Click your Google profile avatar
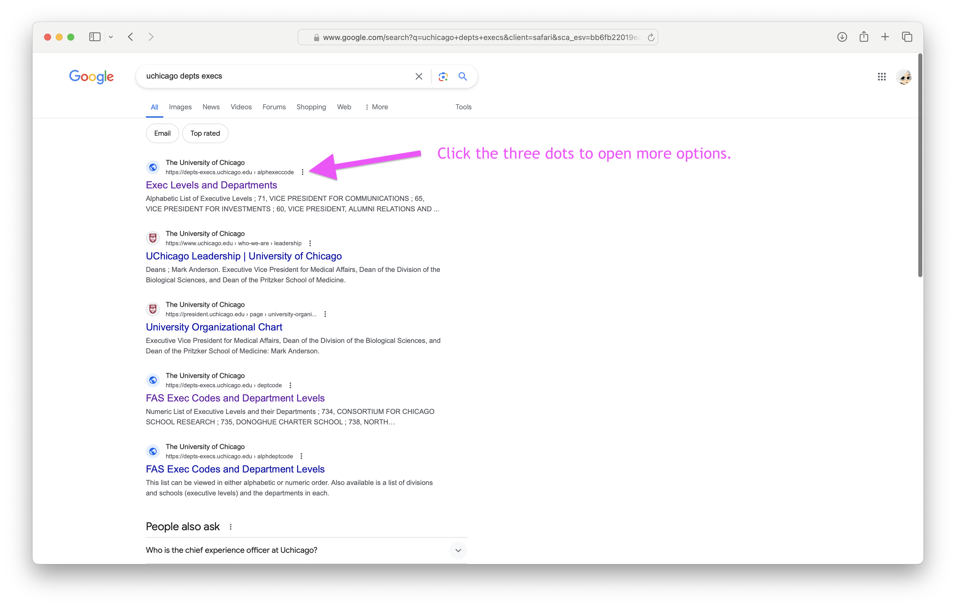This screenshot has width=956, height=607. coord(904,77)
